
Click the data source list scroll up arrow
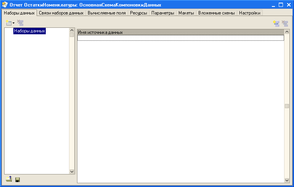[x=287, y=31]
